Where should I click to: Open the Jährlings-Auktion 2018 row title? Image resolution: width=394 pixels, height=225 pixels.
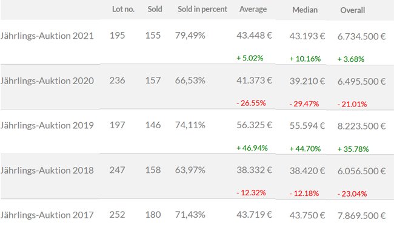click(47, 171)
